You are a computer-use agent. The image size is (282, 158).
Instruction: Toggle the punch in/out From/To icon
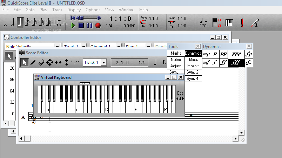point(172,22)
